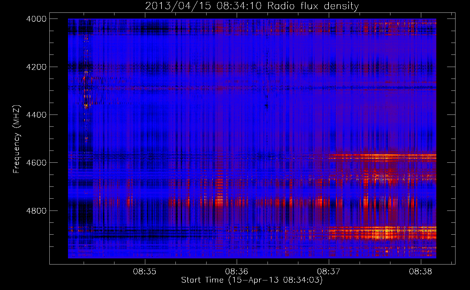Click the '4400' frequency axis label

point(36,115)
